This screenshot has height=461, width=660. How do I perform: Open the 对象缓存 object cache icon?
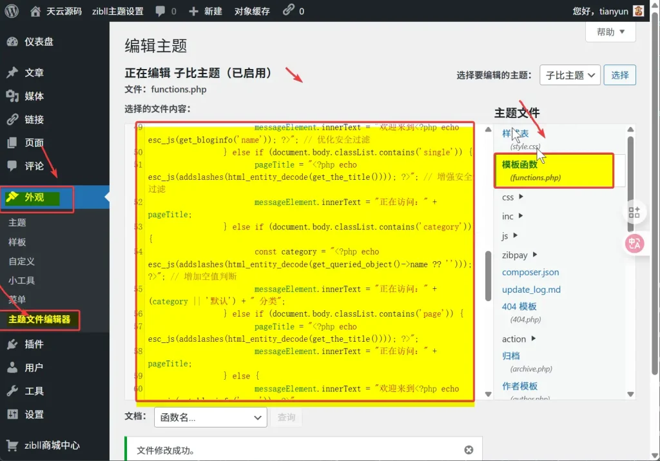click(x=251, y=11)
